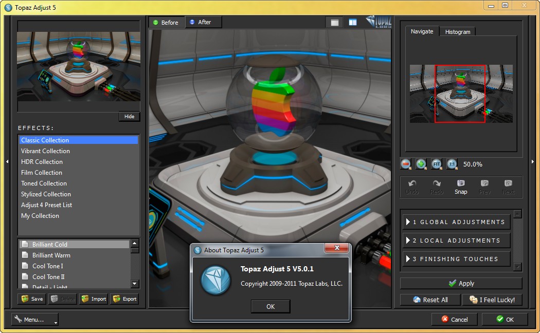Go to Prev snapshot

tap(484, 187)
